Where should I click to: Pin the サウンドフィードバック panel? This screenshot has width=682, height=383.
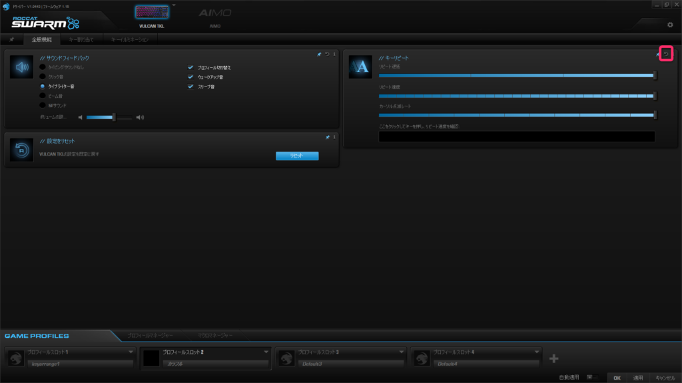[319, 55]
